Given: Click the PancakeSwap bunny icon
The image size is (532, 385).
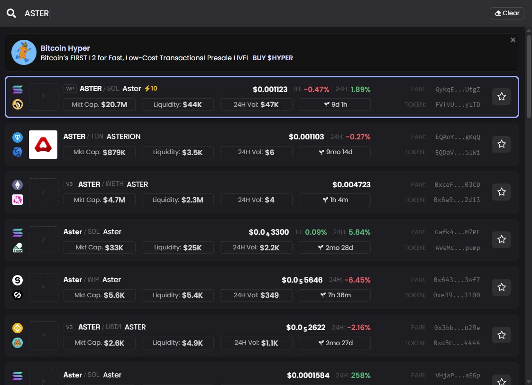Looking at the screenshot, I should [18, 343].
